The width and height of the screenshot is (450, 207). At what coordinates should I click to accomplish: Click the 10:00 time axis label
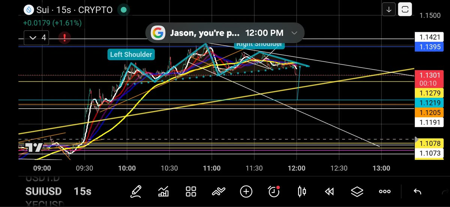click(x=127, y=168)
